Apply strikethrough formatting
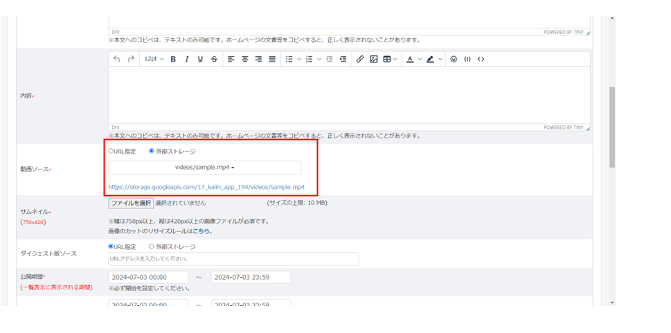This screenshot has height=333, width=671. click(x=214, y=60)
